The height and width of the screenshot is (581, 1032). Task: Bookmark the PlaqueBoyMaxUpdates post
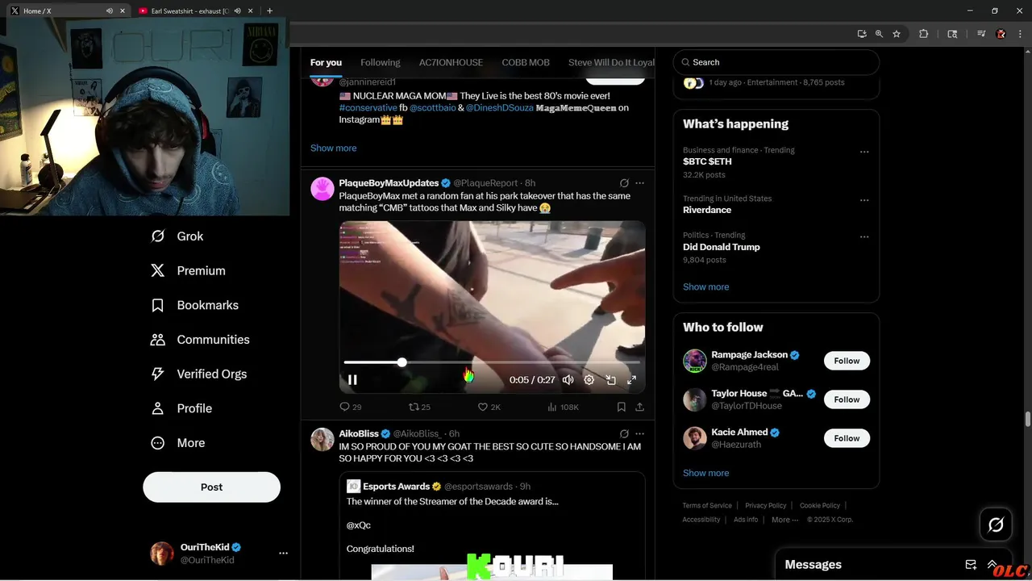pyautogui.click(x=622, y=408)
